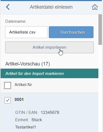Click the Testartikel1 description text
The image size is (103, 132).
coord(25,127)
